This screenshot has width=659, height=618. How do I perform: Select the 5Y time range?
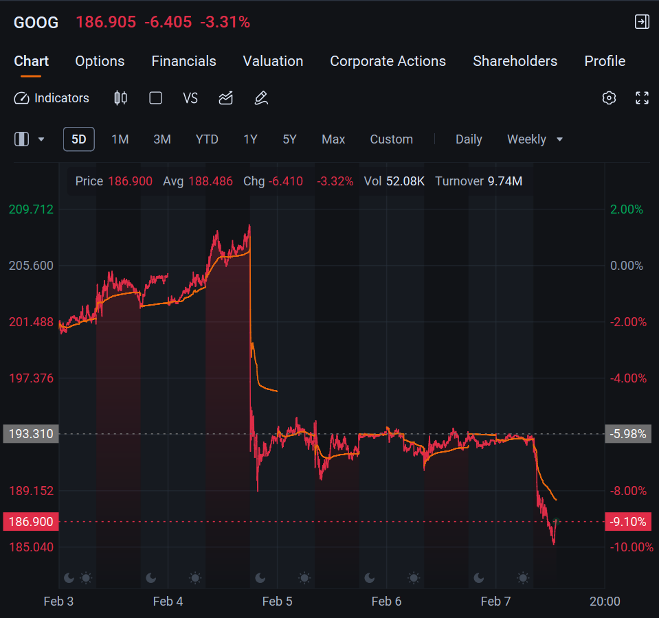click(289, 139)
